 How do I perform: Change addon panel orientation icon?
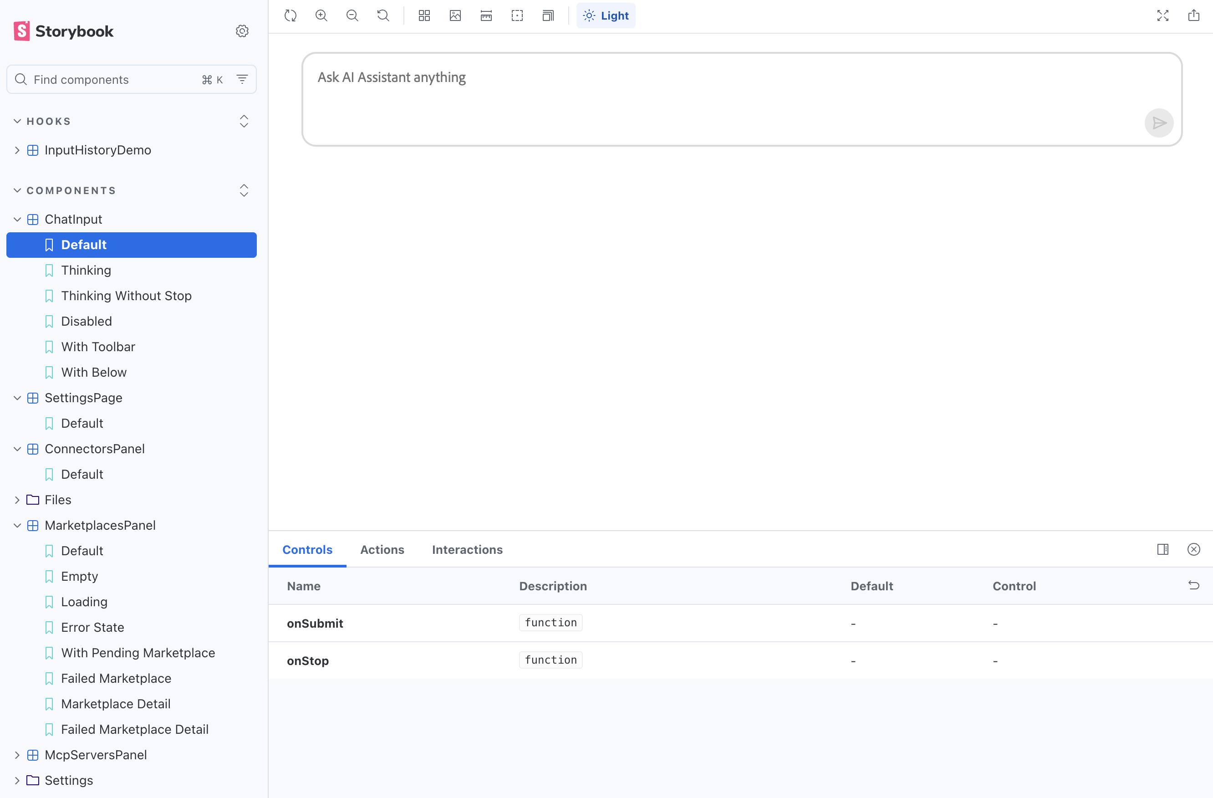[x=1163, y=549]
